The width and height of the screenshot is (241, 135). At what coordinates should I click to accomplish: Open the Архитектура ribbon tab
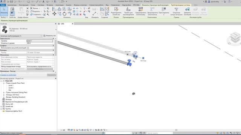[x=12, y=5]
